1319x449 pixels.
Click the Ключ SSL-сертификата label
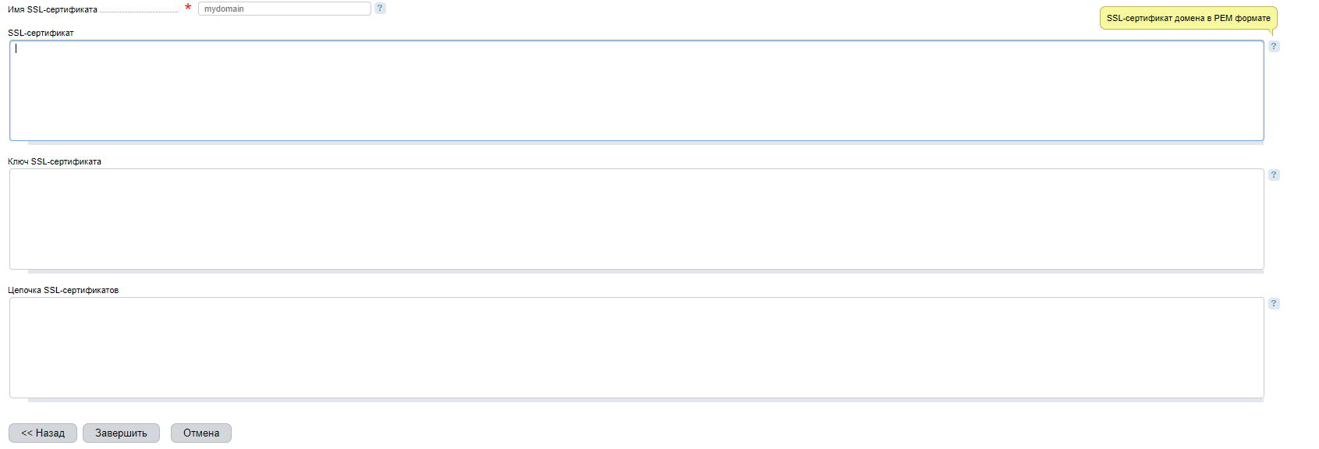[x=55, y=162]
